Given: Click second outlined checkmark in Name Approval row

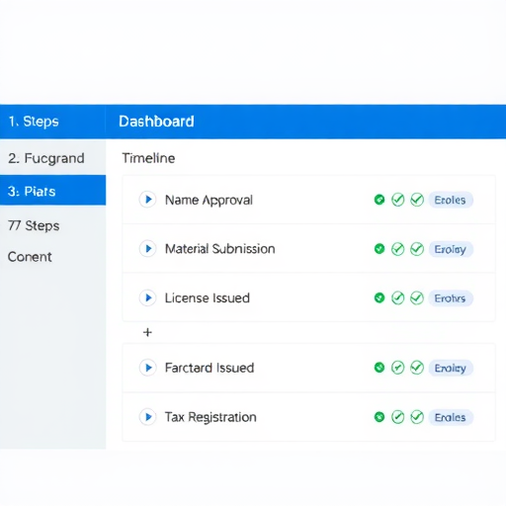Looking at the screenshot, I should pos(417,200).
